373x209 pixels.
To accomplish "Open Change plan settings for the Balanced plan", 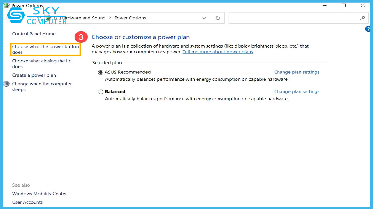I will coord(297,91).
